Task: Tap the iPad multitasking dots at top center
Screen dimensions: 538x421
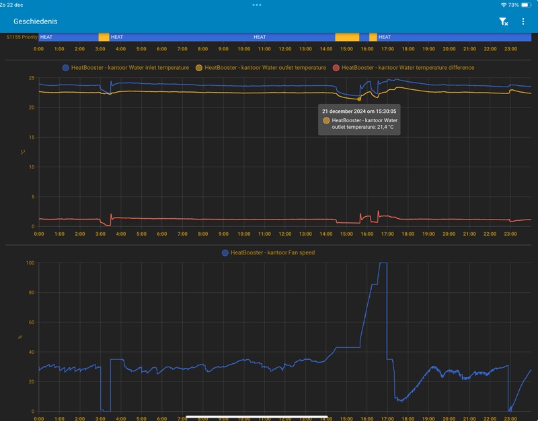Action: pyautogui.click(x=257, y=5)
